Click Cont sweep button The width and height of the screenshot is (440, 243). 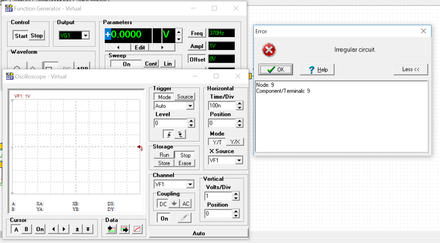151,64
